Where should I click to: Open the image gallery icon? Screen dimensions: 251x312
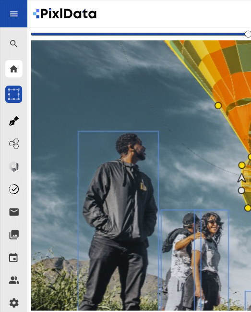click(14, 235)
